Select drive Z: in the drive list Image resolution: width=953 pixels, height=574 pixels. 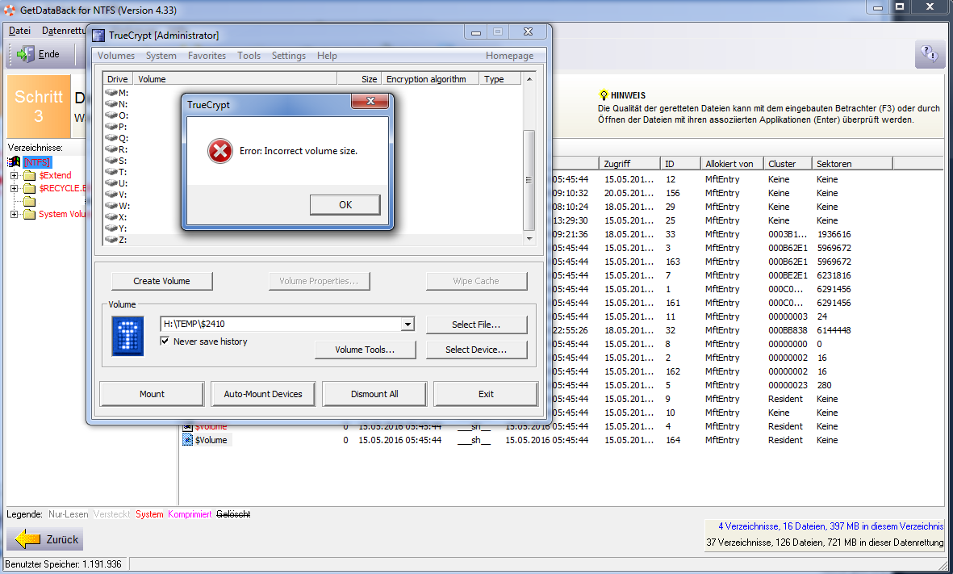(117, 240)
